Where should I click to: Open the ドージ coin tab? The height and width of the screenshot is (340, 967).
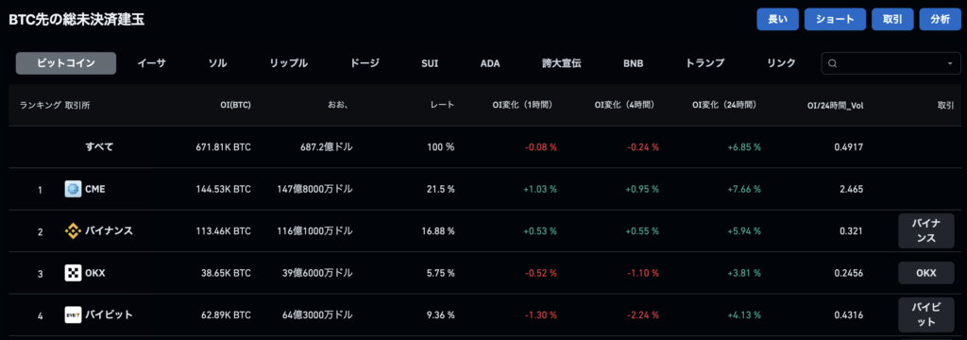(365, 63)
